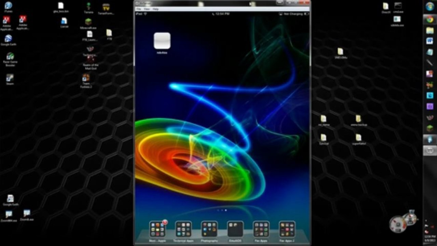Open the File menu in iPad window

tap(138, 9)
